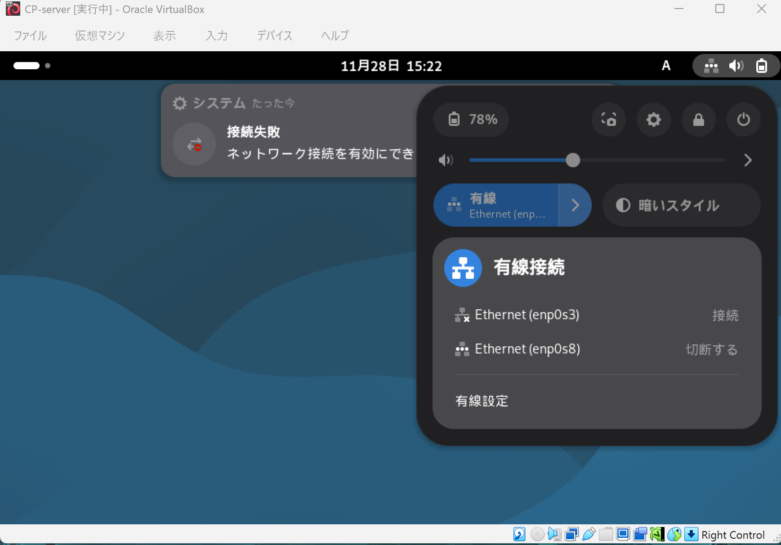Toggle the Dark Style (暗いスタイル) button
This screenshot has width=781, height=545.
click(x=682, y=205)
